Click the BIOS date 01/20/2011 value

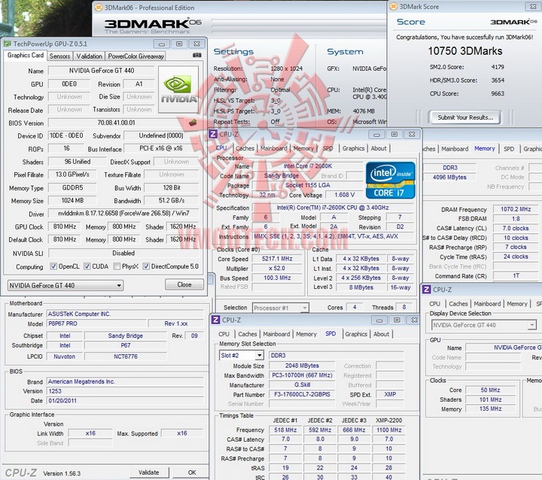click(125, 401)
